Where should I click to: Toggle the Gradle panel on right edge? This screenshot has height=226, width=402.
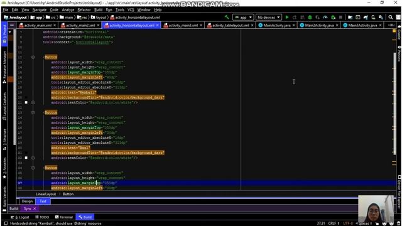tap(399, 33)
